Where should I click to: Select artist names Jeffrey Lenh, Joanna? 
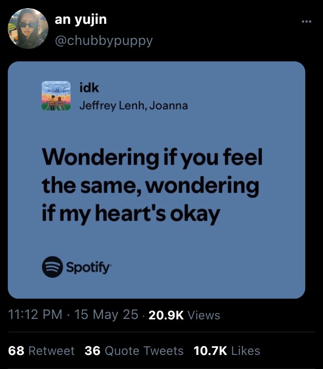tap(134, 106)
